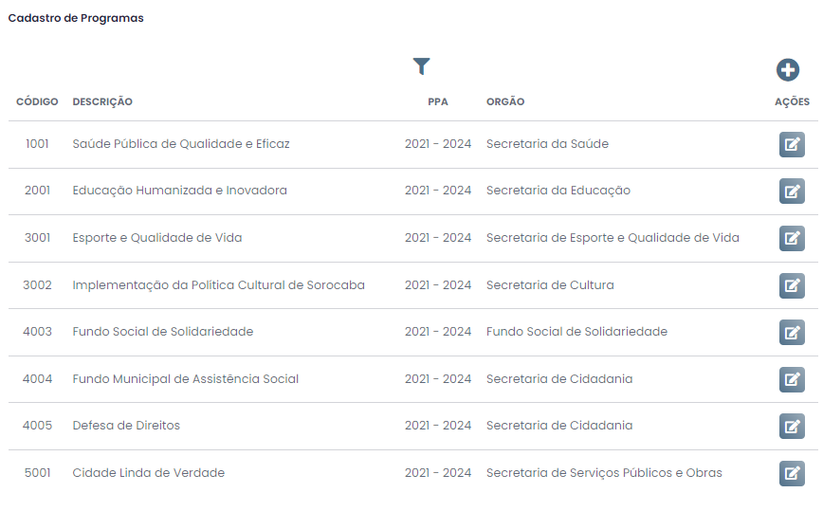
Task: Click Secretaria de Serviços Públicos e Obras
Action: [604, 473]
